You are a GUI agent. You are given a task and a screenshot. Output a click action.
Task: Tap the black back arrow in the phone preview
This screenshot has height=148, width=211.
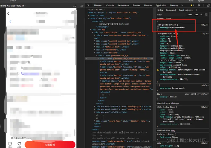8,14
